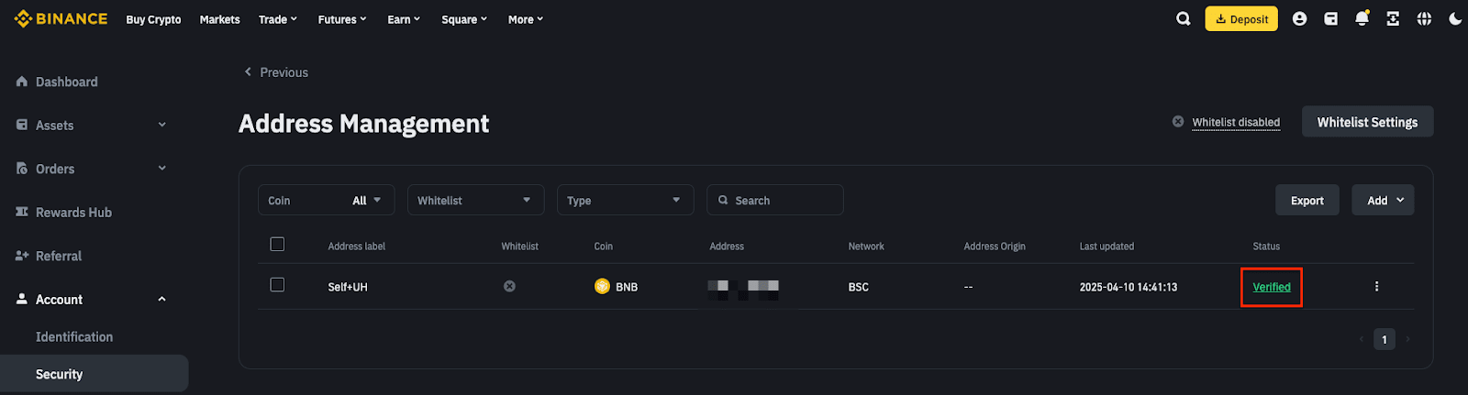Open the wallet icon in header

click(1330, 18)
